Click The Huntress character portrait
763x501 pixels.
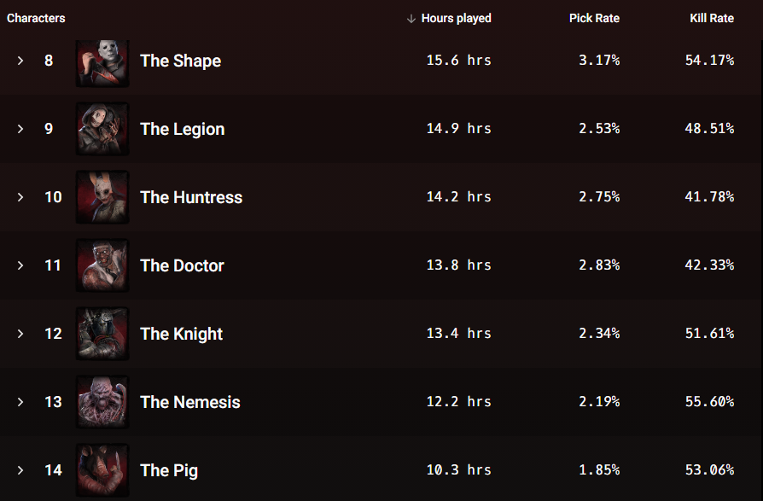pyautogui.click(x=102, y=197)
